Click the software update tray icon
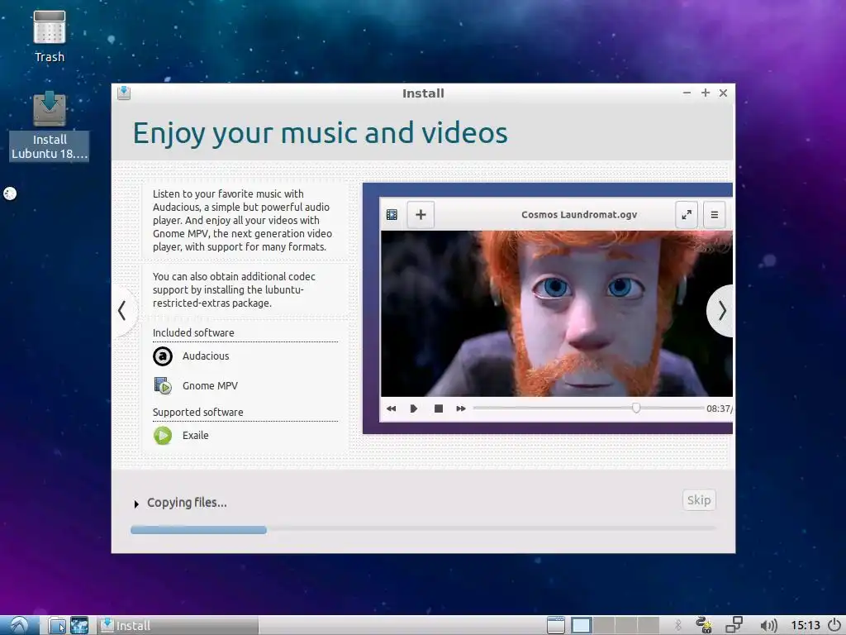This screenshot has width=846, height=635. pos(704,625)
